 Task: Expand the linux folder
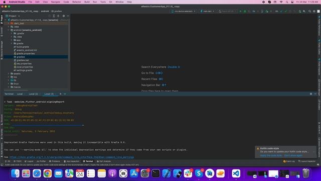pos(9,84)
